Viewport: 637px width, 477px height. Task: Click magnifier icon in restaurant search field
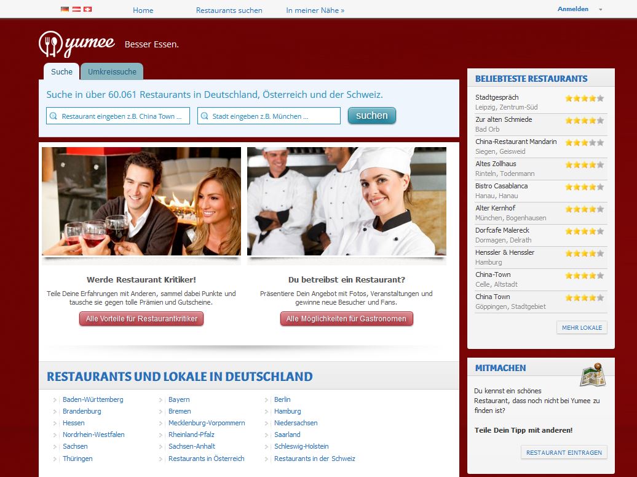click(53, 116)
